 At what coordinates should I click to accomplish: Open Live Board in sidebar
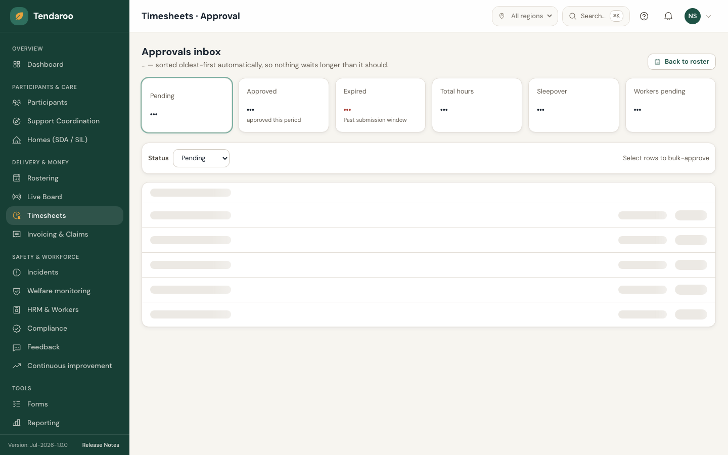coord(65,197)
